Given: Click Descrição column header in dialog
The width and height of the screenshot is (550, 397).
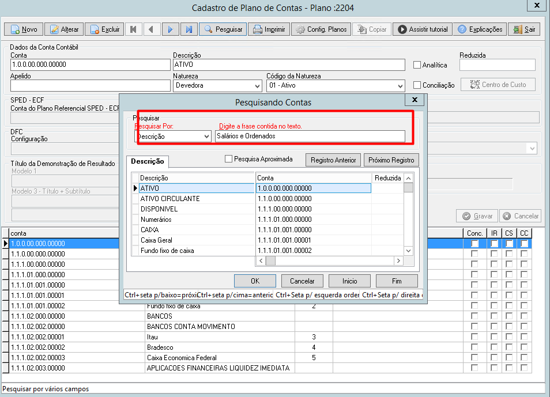Looking at the screenshot, I should point(197,178).
